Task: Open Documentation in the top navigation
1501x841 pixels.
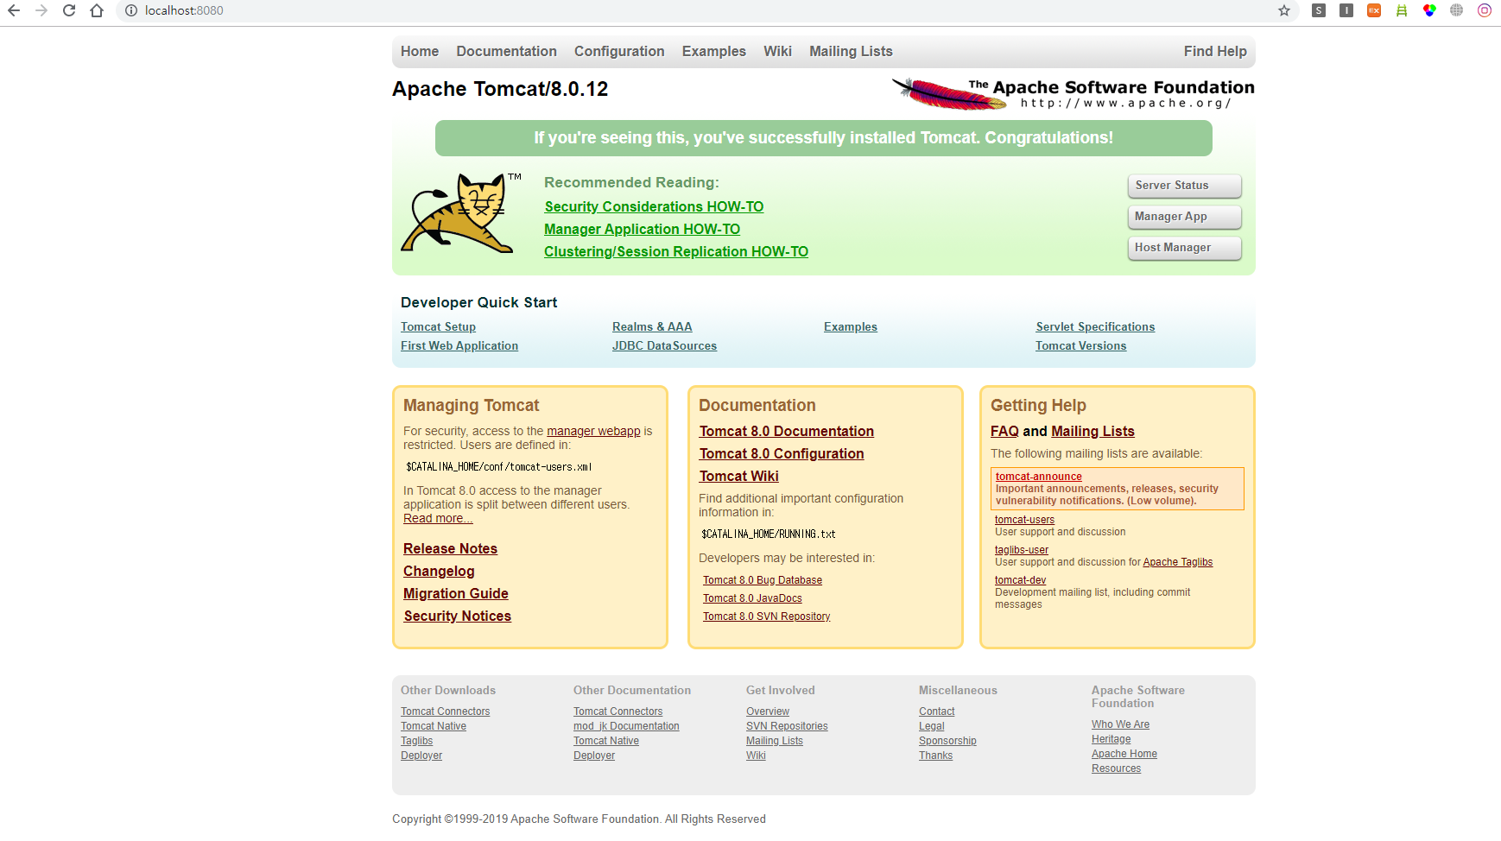Action: [506, 52]
